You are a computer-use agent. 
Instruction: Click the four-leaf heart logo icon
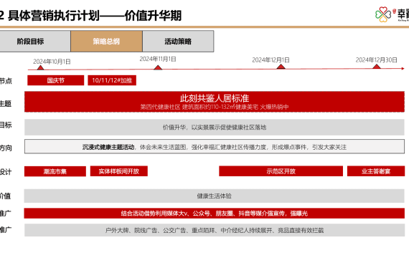pyautogui.click(x=383, y=14)
